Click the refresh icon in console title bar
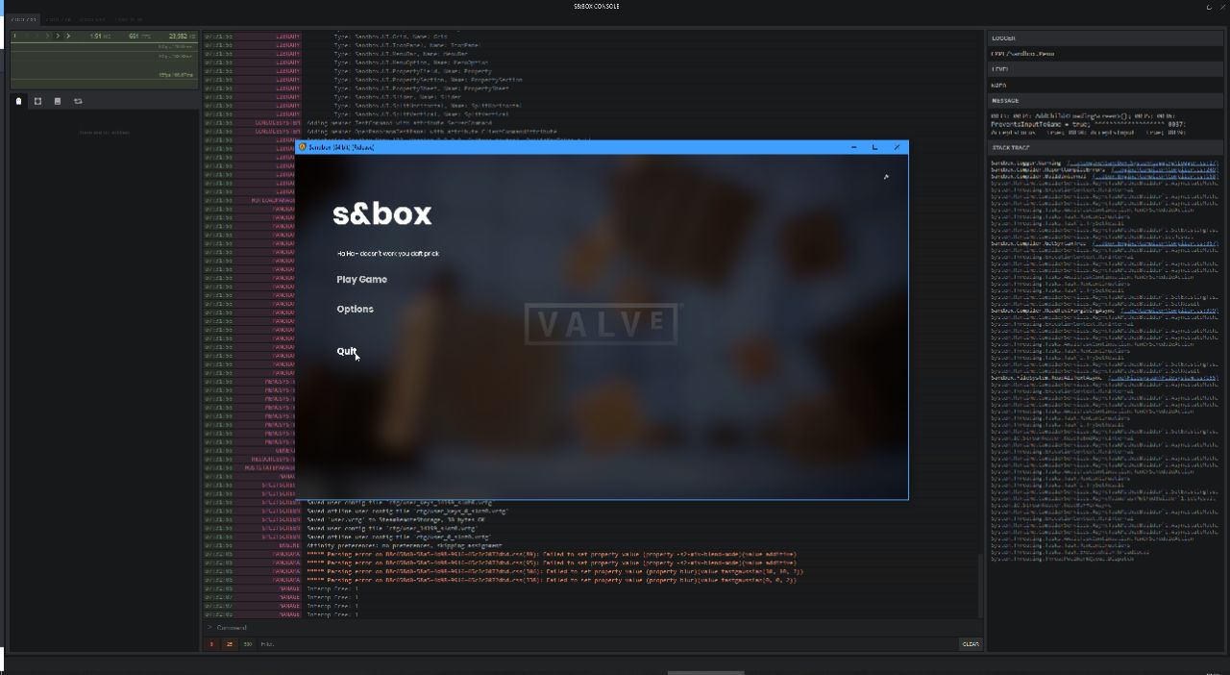Viewport: 1230px width, 675px height. 1209,7
